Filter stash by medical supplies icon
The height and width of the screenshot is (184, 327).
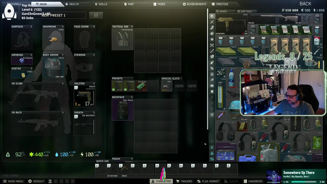(212, 39)
